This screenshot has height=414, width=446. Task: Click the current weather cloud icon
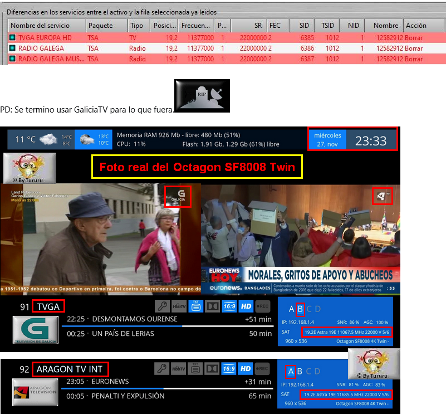48,139
